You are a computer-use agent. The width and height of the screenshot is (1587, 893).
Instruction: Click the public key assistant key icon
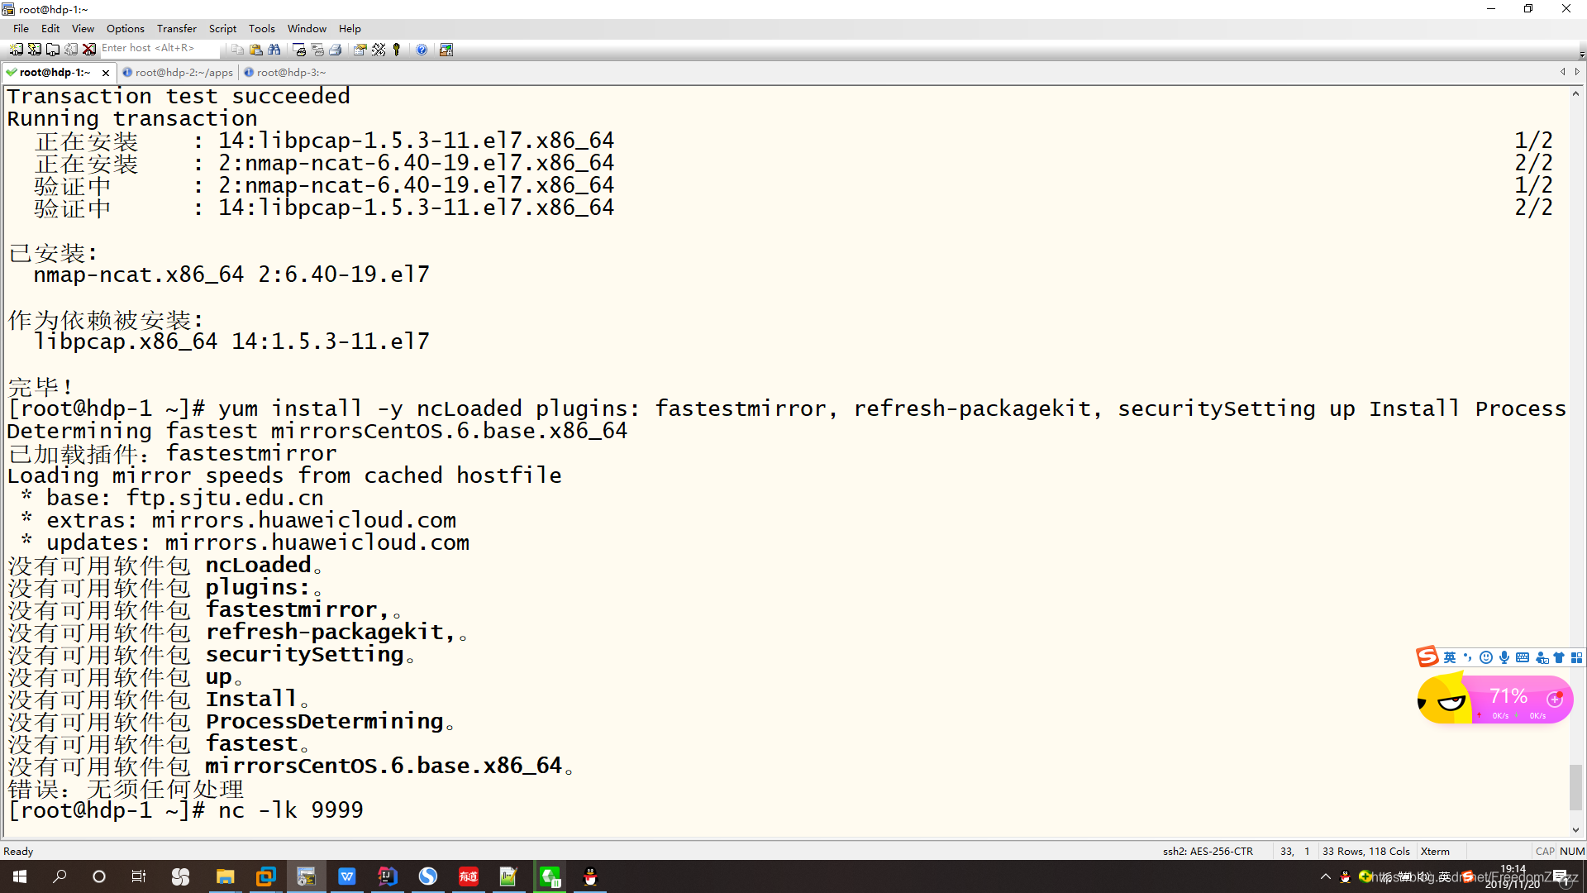pos(397,50)
